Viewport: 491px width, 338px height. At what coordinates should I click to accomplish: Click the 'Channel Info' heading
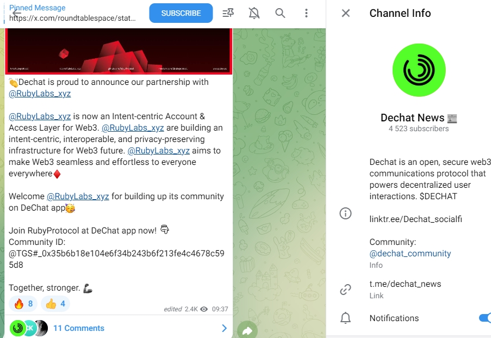click(x=400, y=13)
